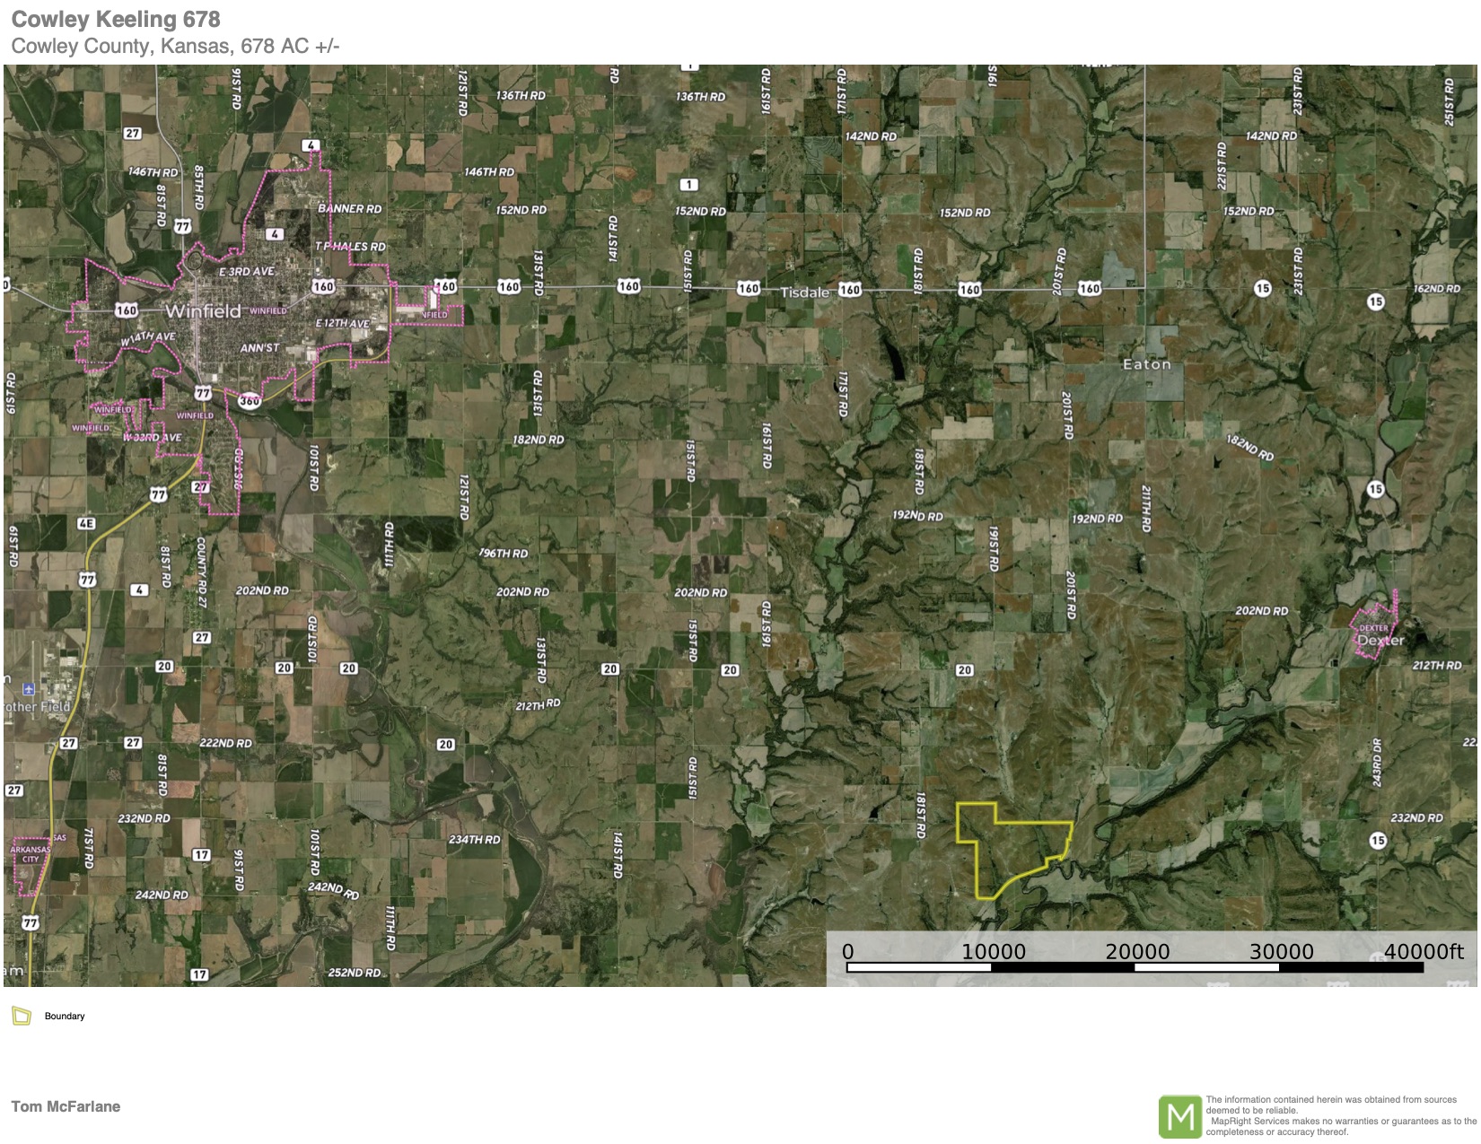Click the Winfield city label

pos(204,311)
